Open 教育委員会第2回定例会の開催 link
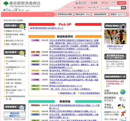The height and width of the screenshot is (121, 130). click(74, 107)
